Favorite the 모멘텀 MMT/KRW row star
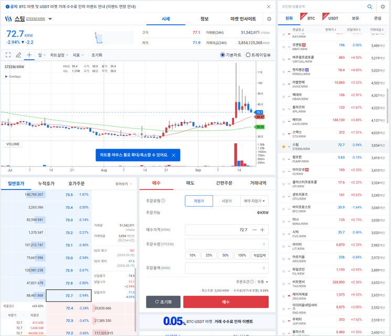Image resolution: width=391 pixels, height=336 pixels. click(283, 47)
